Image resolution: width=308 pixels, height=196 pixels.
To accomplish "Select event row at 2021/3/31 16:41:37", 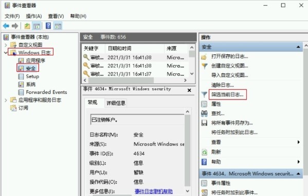I will coord(135,74).
